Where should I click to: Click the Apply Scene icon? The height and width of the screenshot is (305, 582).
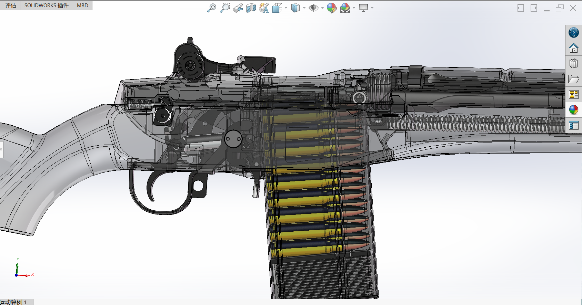click(x=345, y=8)
